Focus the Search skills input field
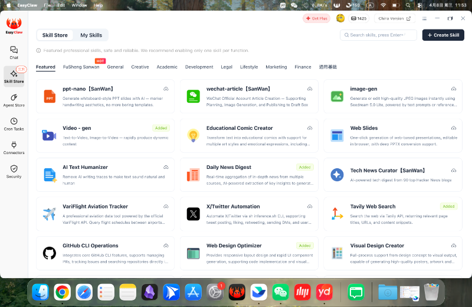This screenshot has width=472, height=307. [378, 35]
